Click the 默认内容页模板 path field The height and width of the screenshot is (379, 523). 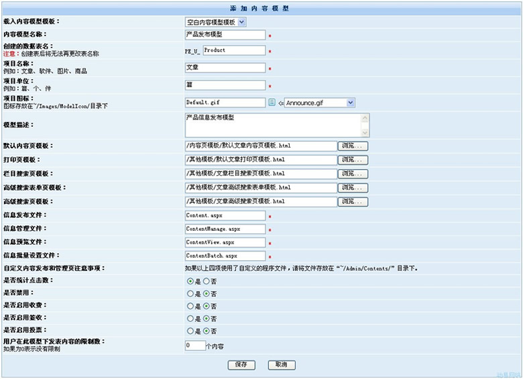pos(261,146)
